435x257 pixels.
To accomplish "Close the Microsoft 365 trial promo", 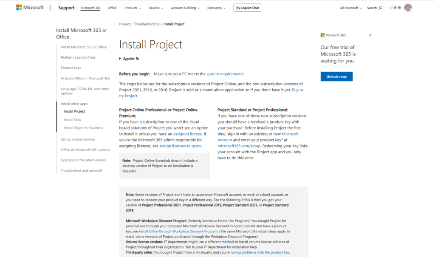I will (x=370, y=35).
